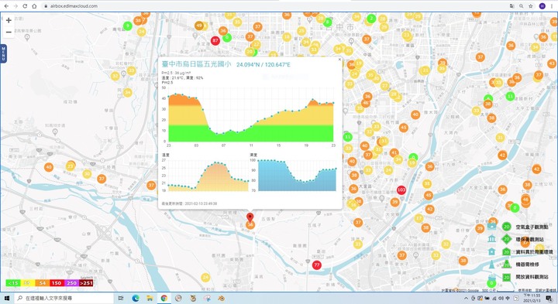Show hidden system tray icons chevron
The image size is (558, 304).
tap(467, 299)
